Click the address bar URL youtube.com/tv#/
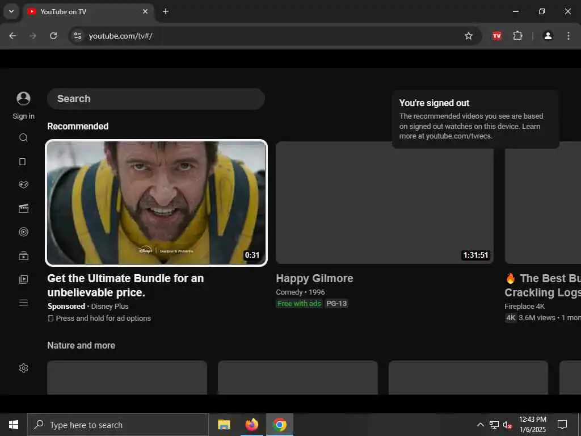This screenshot has width=581, height=436. pyautogui.click(x=121, y=36)
